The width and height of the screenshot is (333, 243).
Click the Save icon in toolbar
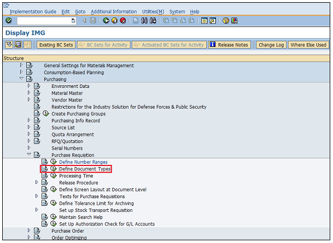[x=93, y=21]
